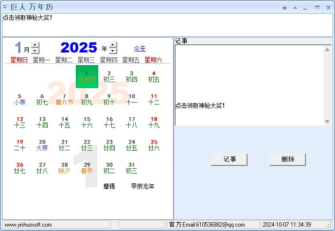335x231 pixels.
Task: Select January 19 二十
Action: tap(19, 145)
